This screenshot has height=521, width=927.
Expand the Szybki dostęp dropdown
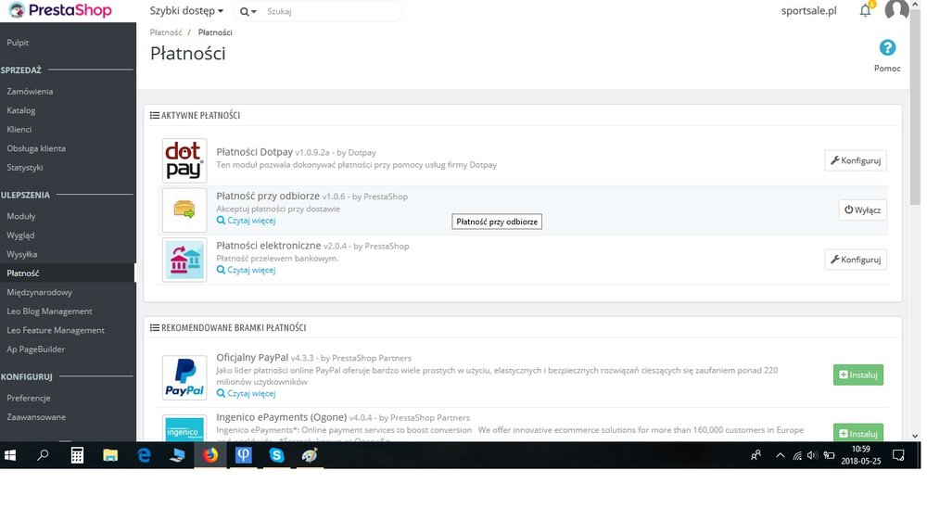point(186,10)
